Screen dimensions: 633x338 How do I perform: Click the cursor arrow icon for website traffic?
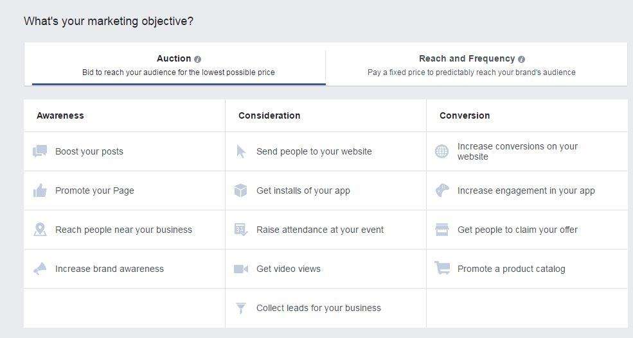tap(241, 151)
